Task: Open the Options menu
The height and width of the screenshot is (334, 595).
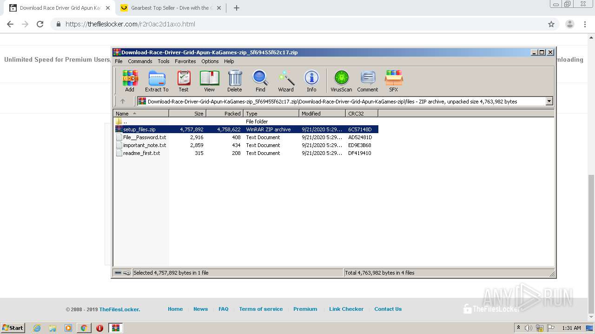Action: click(x=210, y=61)
